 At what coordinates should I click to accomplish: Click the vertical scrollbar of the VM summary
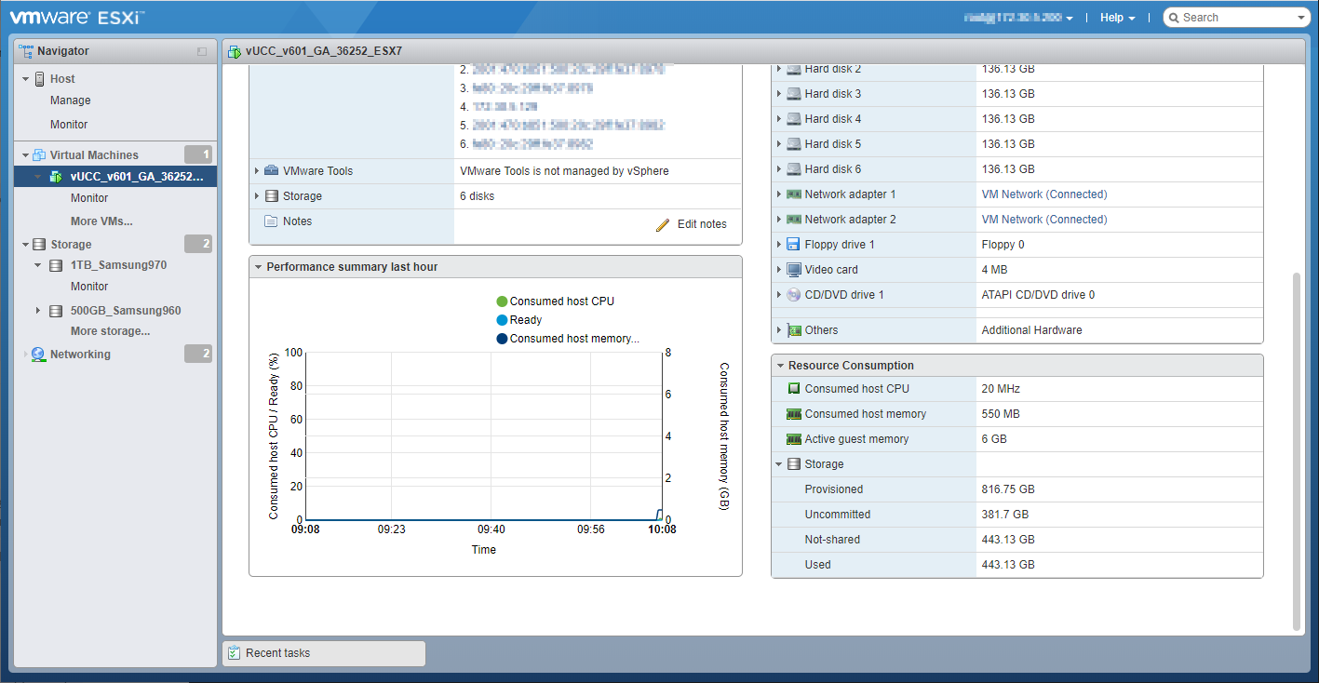[x=1298, y=451]
